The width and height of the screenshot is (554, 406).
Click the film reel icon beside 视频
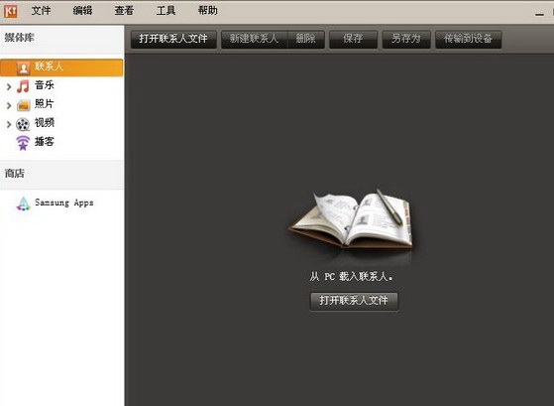(x=23, y=124)
